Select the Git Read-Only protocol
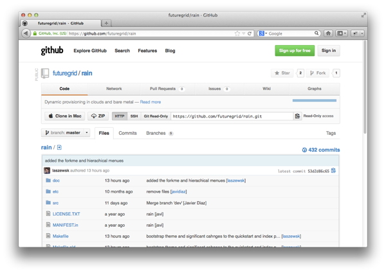The width and height of the screenshot is (386, 273). point(156,116)
